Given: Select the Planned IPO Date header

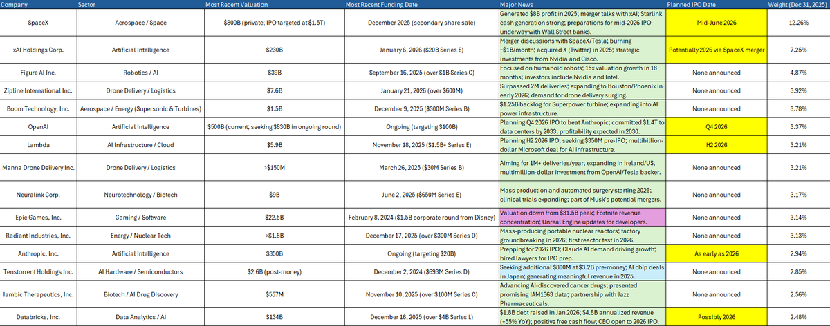Looking at the screenshot, I should coord(717,4).
